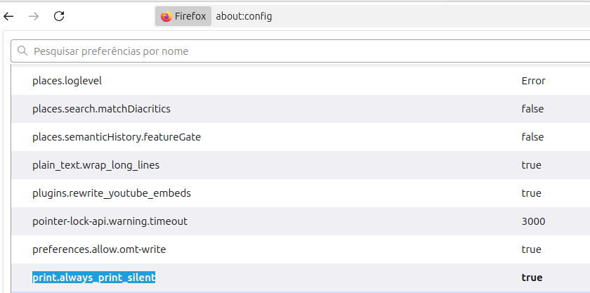Click the browser back arrow
This screenshot has width=590, height=293.
coord(9,16)
